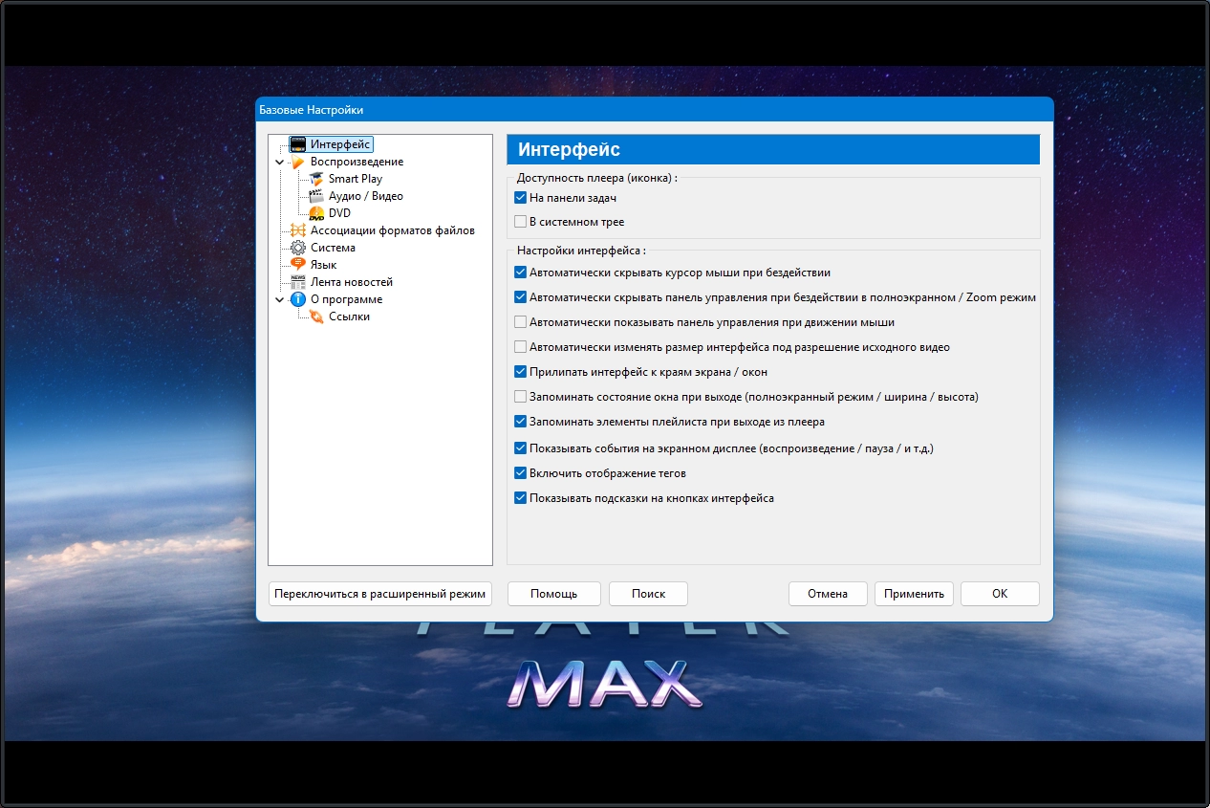
Task: Click the Поиск button
Action: coord(649,594)
